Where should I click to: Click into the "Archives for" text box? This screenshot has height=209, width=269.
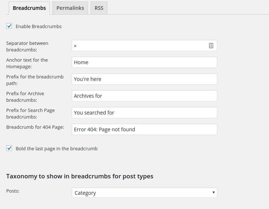(144, 96)
